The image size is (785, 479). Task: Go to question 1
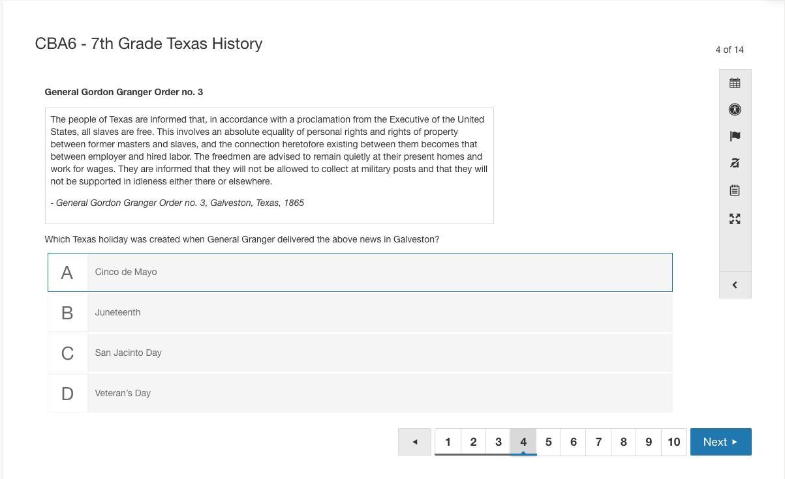pyautogui.click(x=448, y=442)
